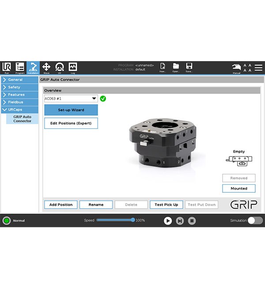The width and height of the screenshot is (265, 288).
Task: Open the hamburger menu
Action: coord(258,68)
